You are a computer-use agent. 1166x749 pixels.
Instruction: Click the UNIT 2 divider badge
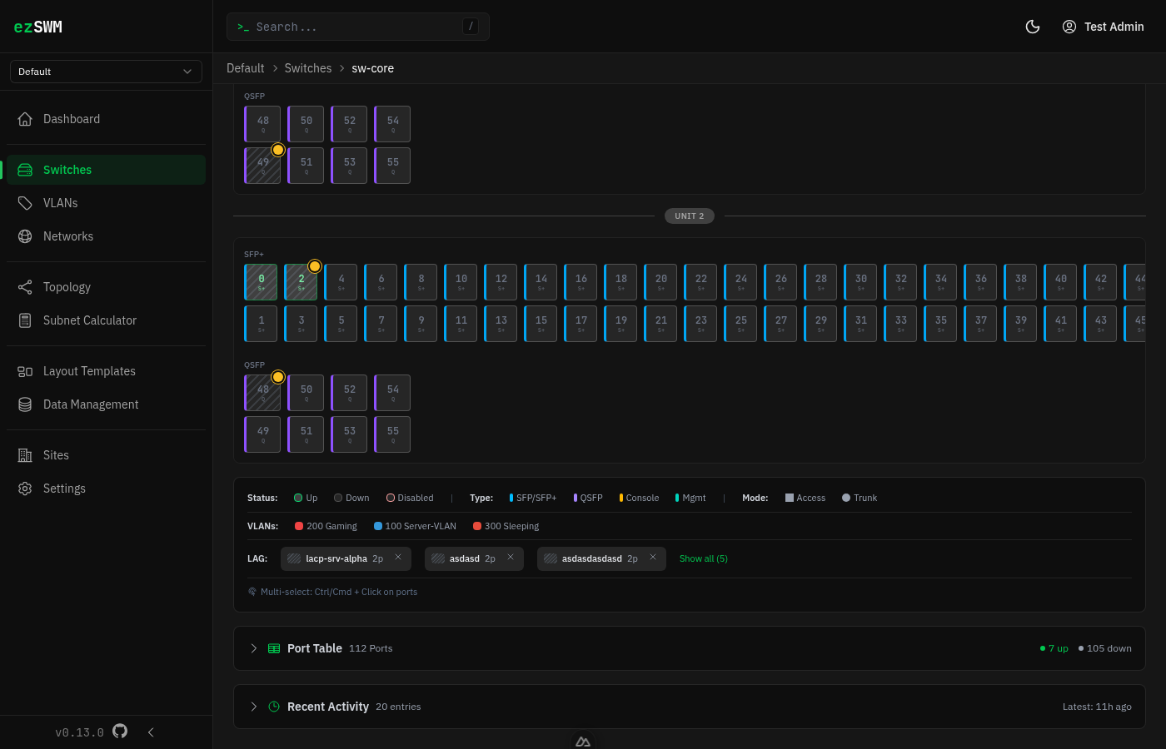(690, 216)
